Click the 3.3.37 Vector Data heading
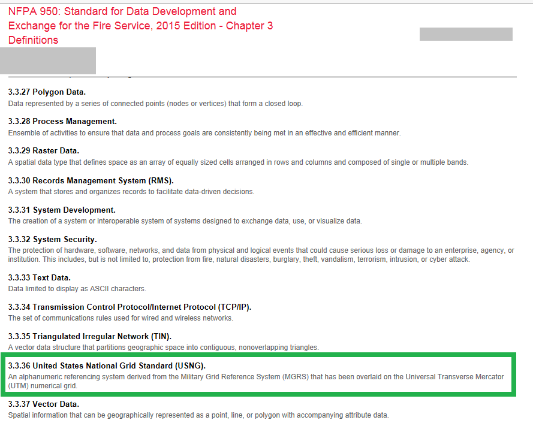The height and width of the screenshot is (432, 533). 43,404
